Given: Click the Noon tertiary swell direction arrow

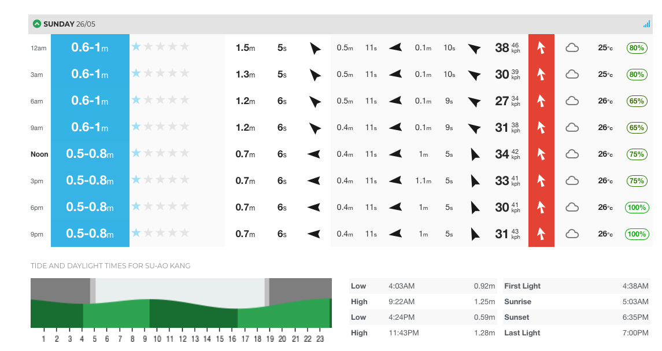Looking at the screenshot, I should pyautogui.click(x=475, y=154).
